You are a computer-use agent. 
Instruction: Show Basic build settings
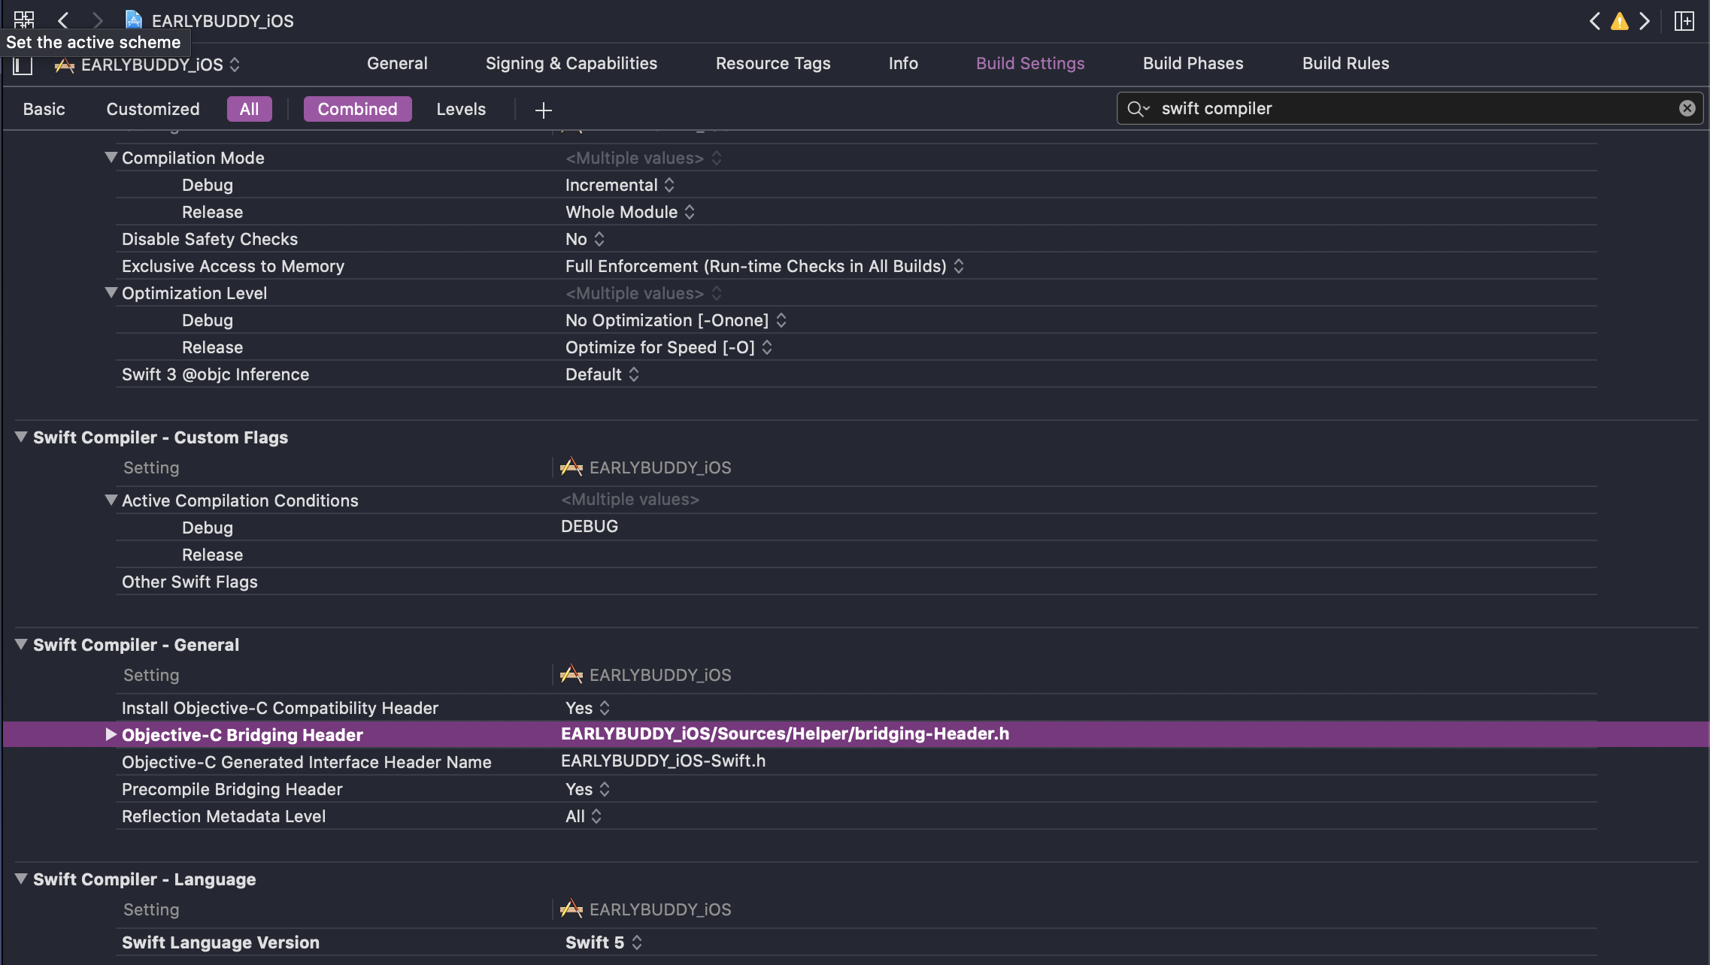tap(44, 109)
